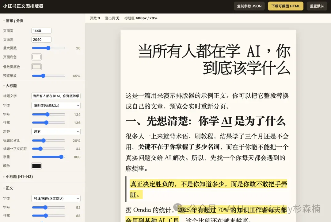Adjust the 标题↔正文间距 slider
This screenshot has height=222, width=331.
(x=48, y=149)
